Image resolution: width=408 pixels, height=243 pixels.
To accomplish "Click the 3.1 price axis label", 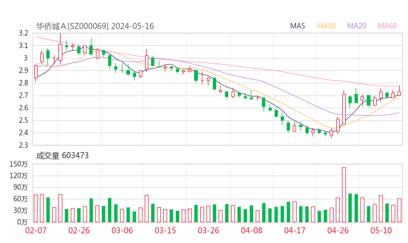I will click(23, 46).
